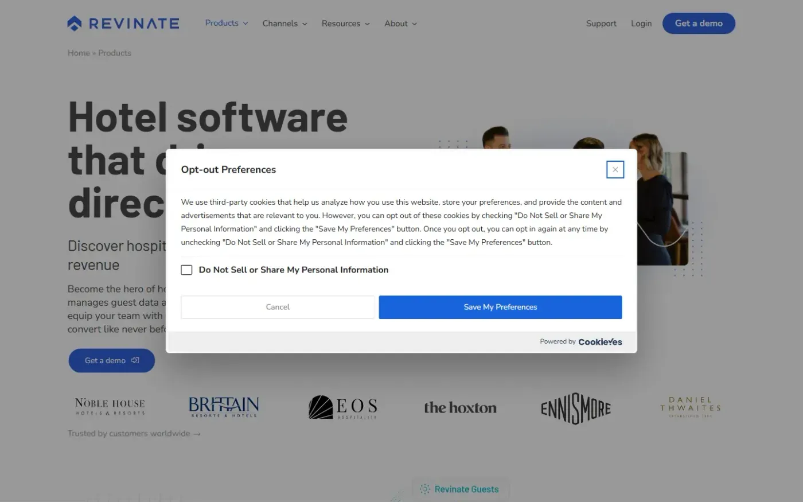Click Save My Preferences button
Image resolution: width=803 pixels, height=502 pixels.
500,307
